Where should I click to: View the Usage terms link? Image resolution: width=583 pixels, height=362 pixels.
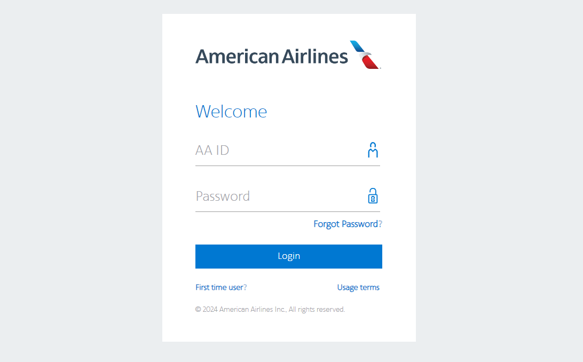[x=358, y=287]
